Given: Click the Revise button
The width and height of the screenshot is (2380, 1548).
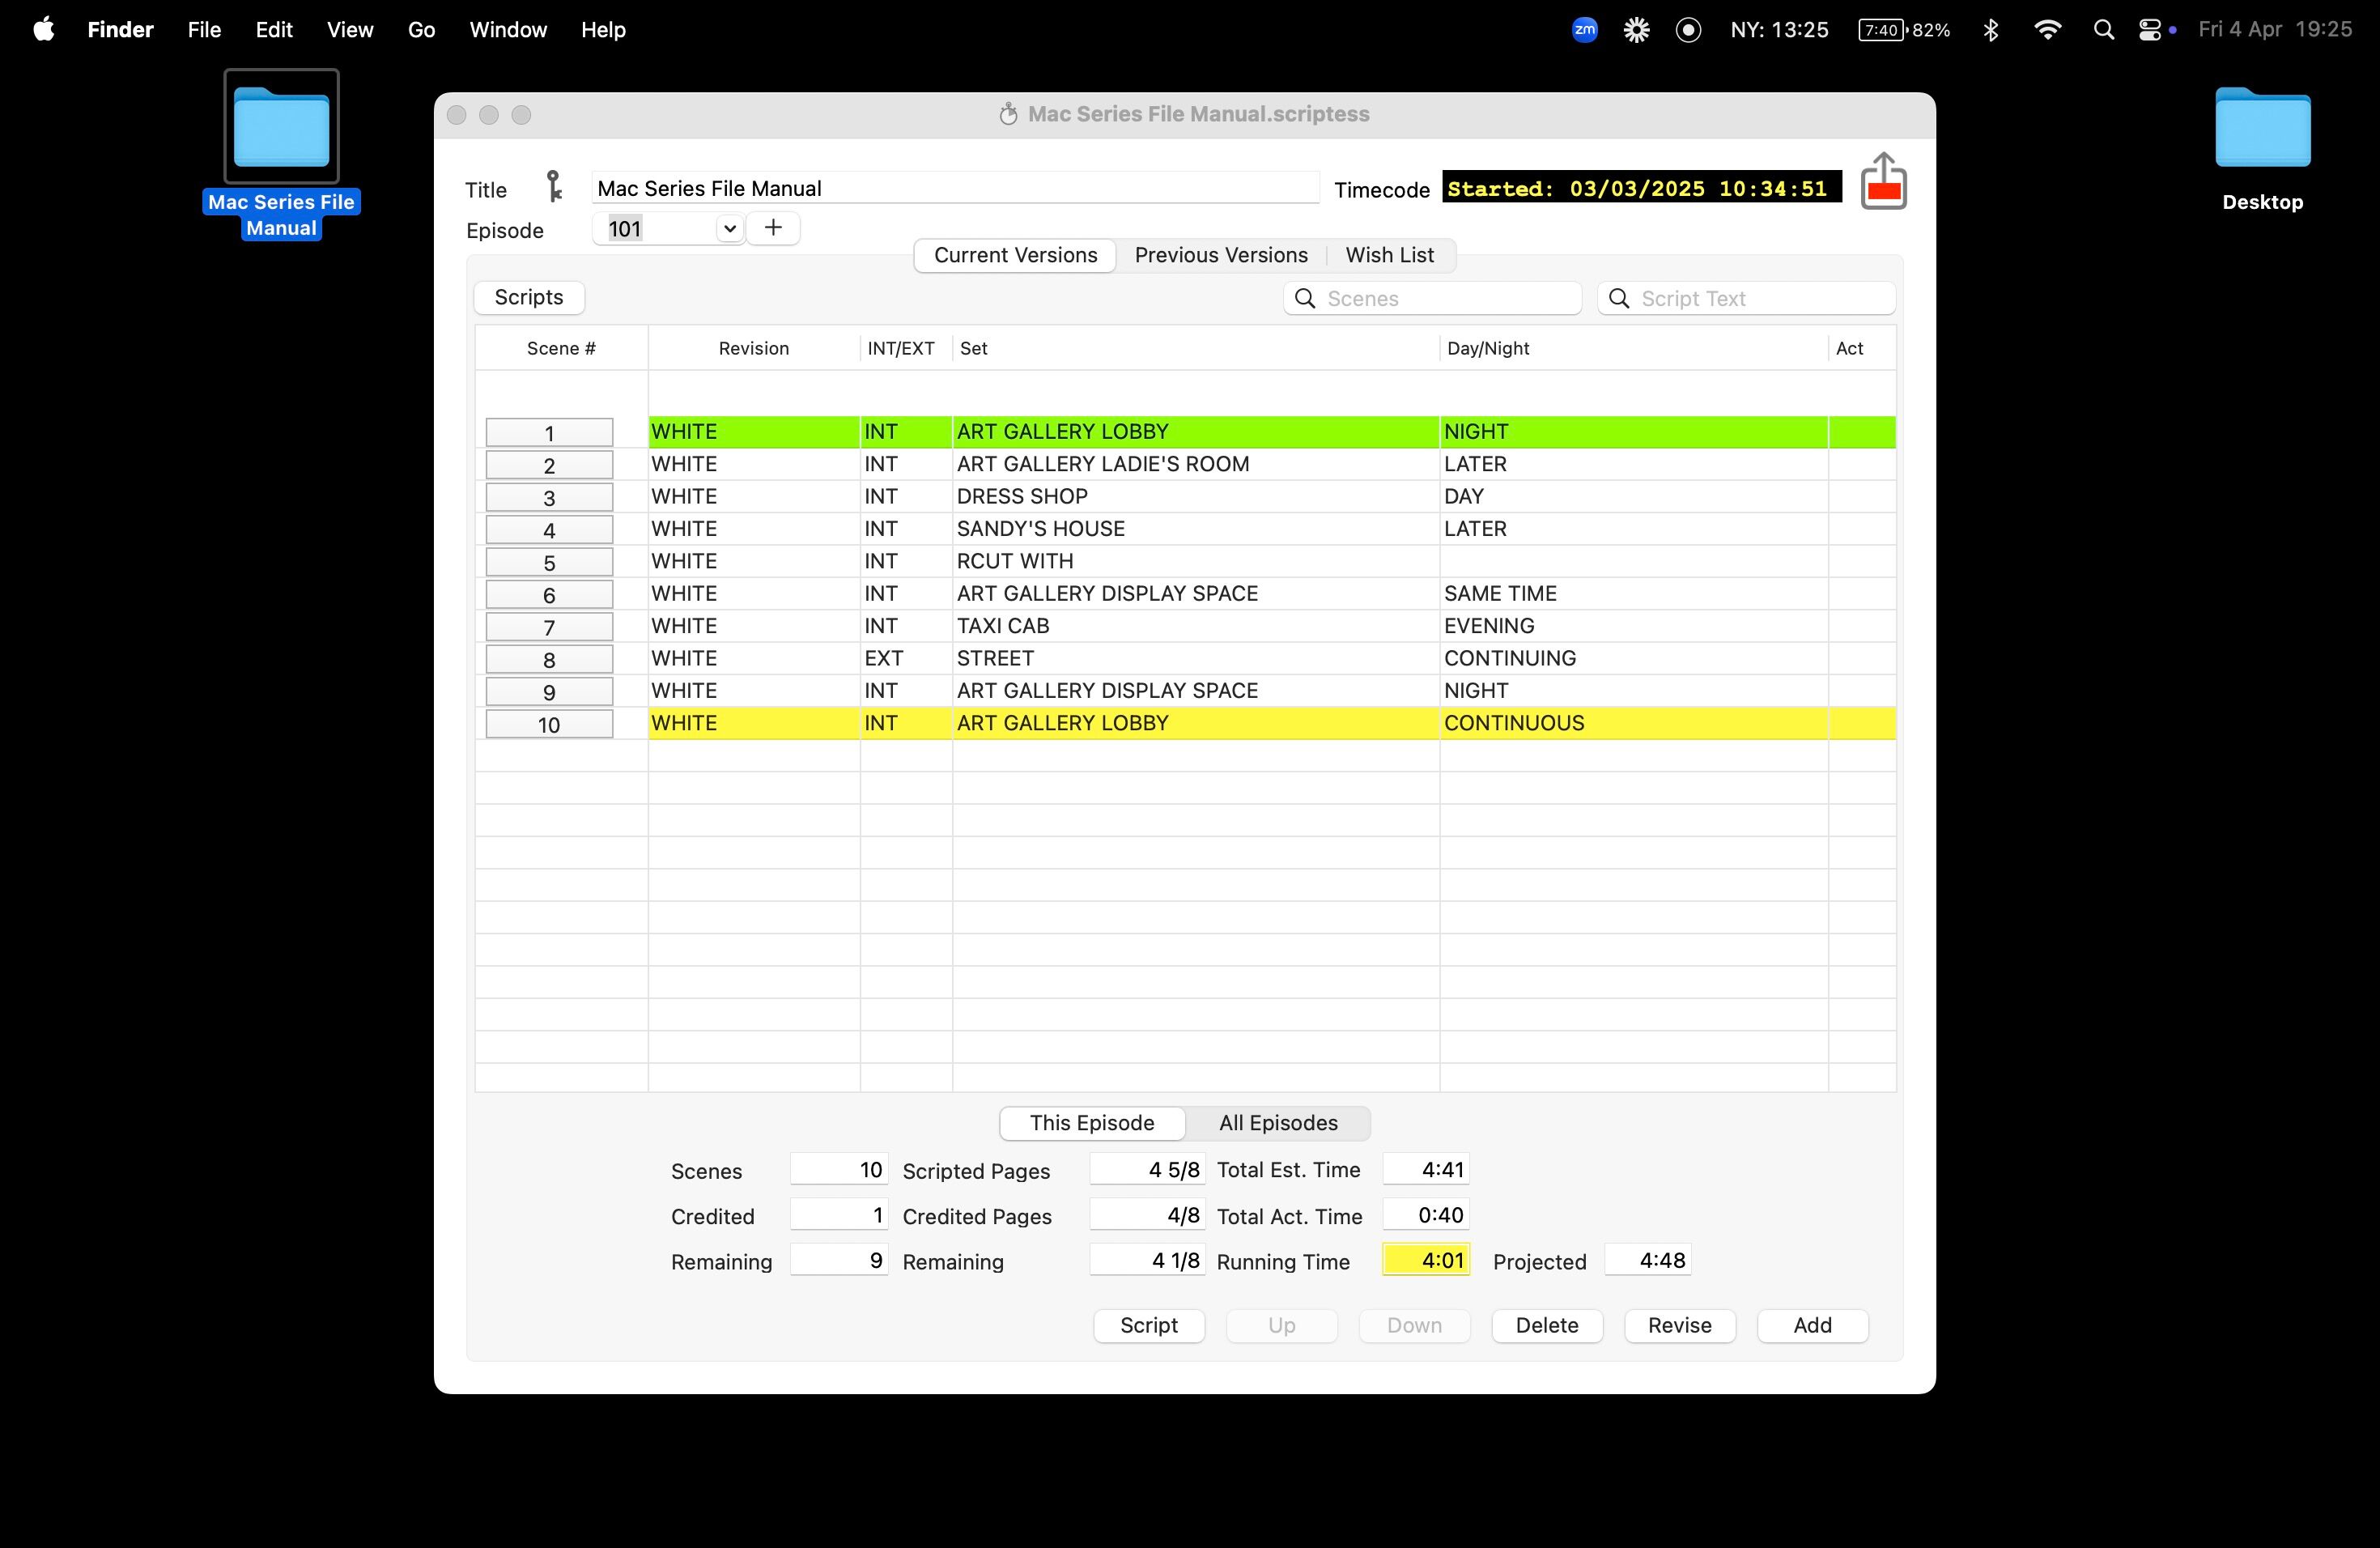Looking at the screenshot, I should (x=1679, y=1325).
